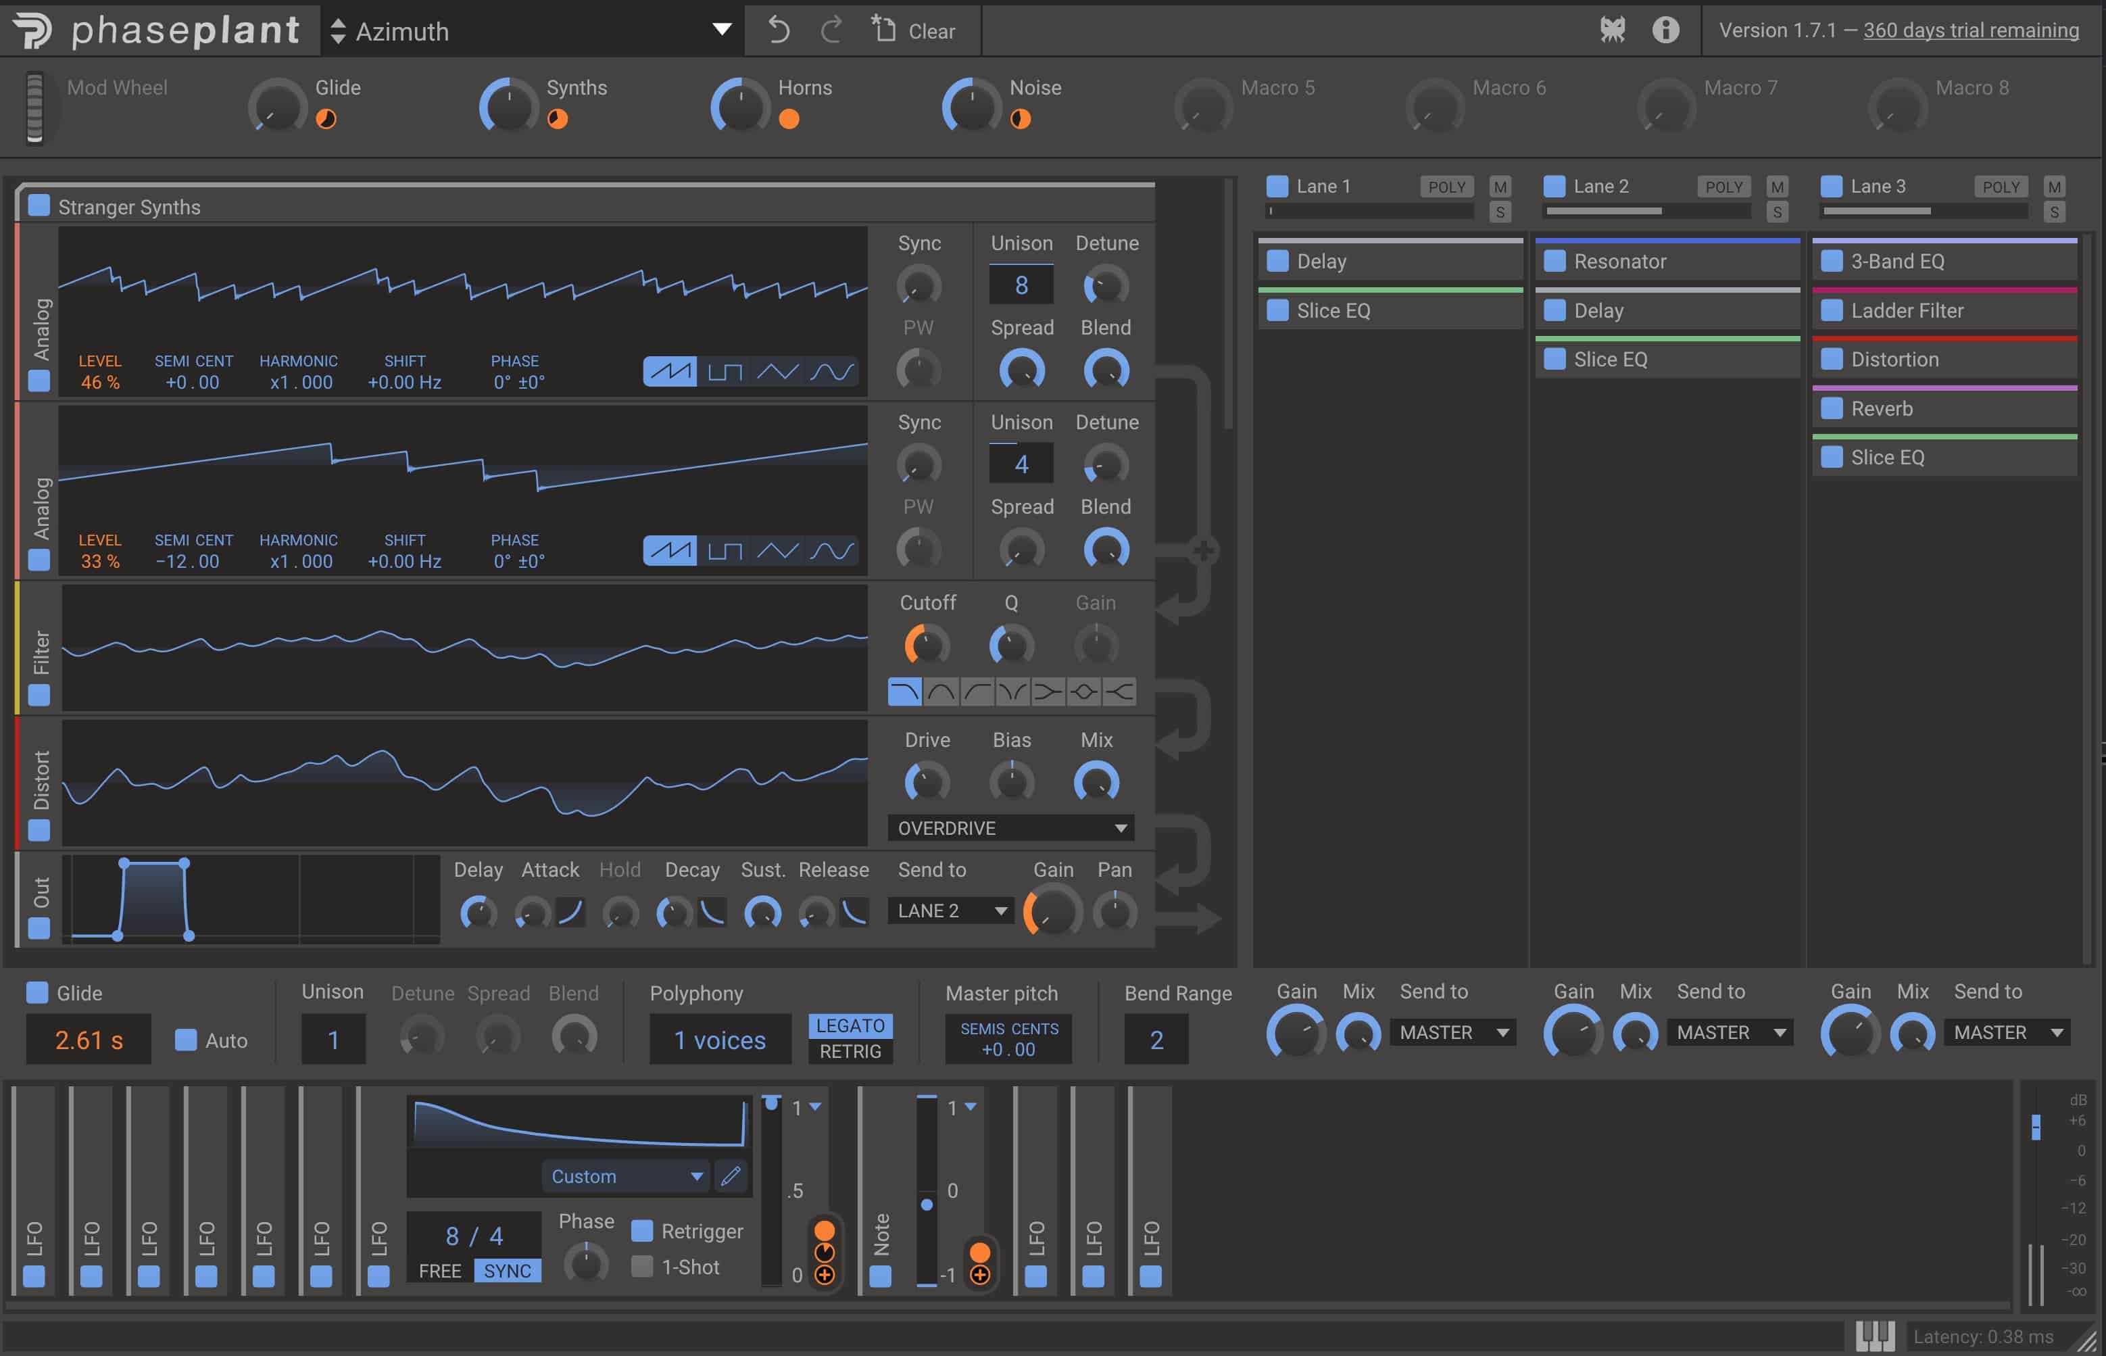This screenshot has width=2106, height=1356.
Task: Switch LFO rate mode to FREE
Action: (440, 1271)
